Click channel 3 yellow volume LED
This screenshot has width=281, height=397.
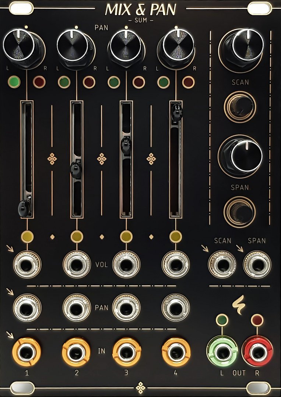tap(126, 237)
